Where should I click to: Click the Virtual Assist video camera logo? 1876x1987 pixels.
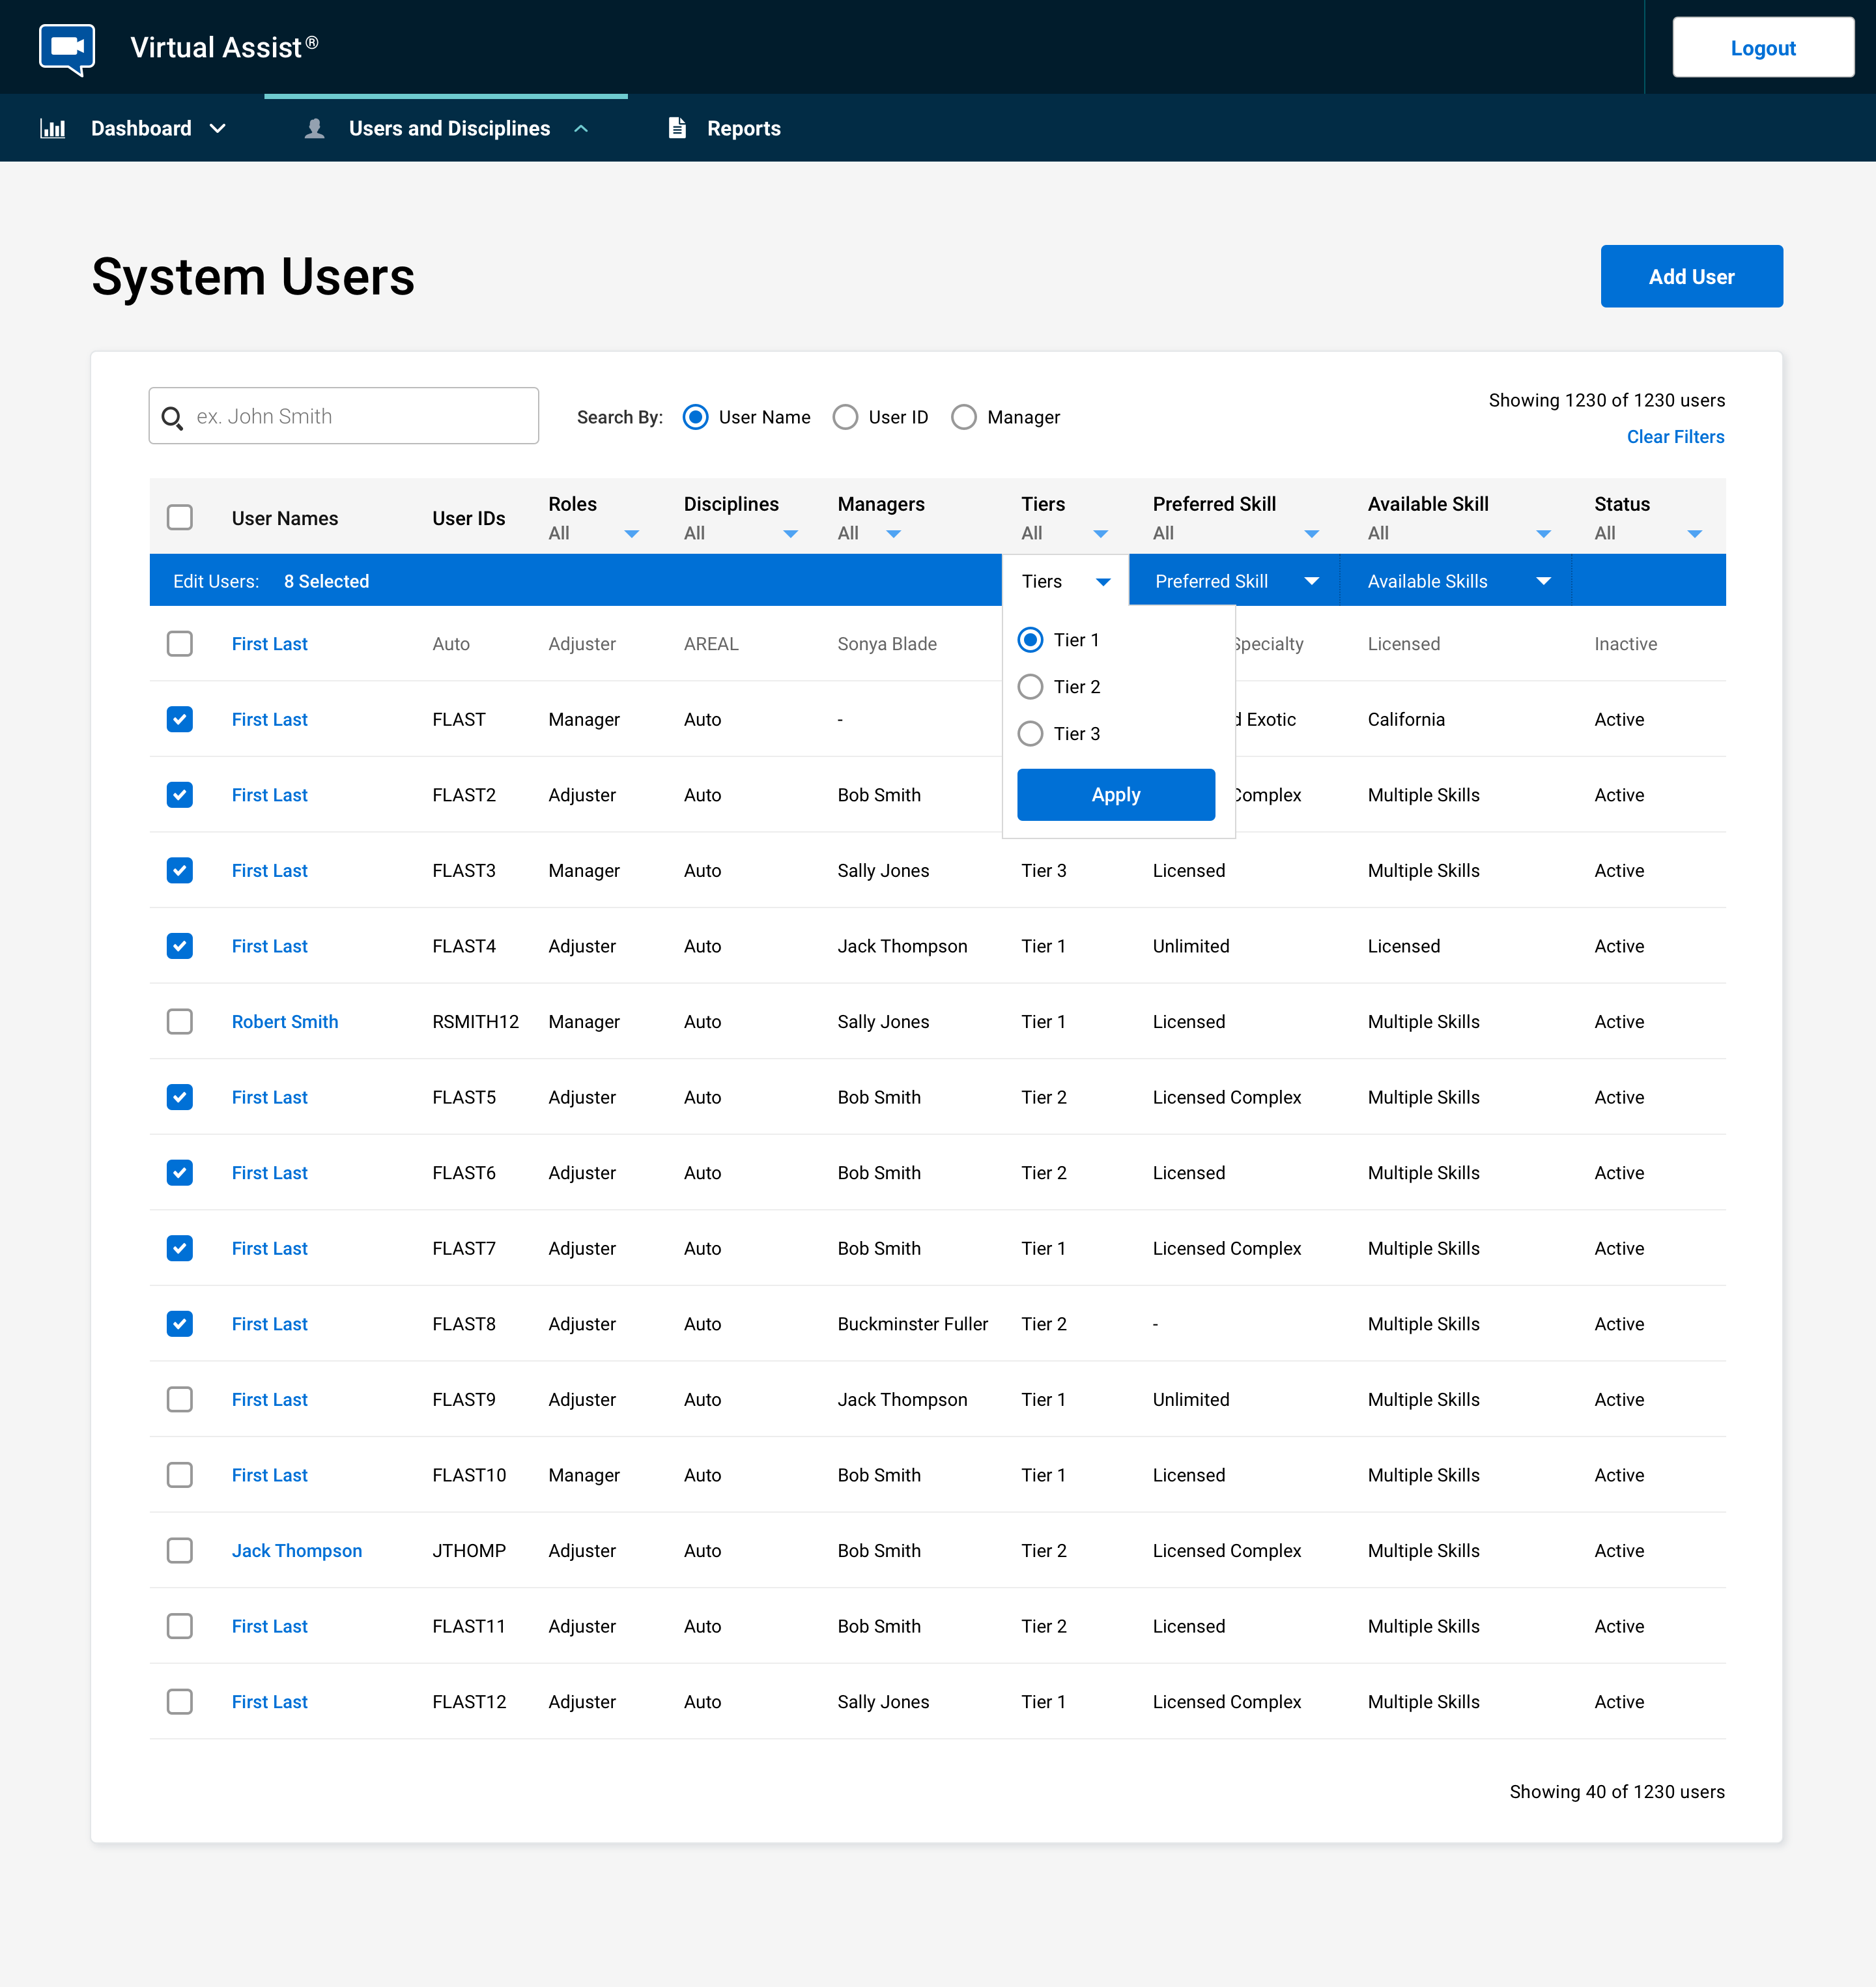click(67, 48)
